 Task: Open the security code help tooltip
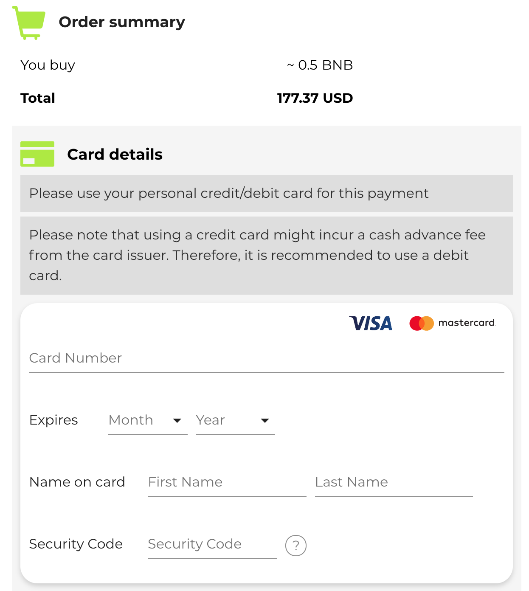pyautogui.click(x=296, y=545)
